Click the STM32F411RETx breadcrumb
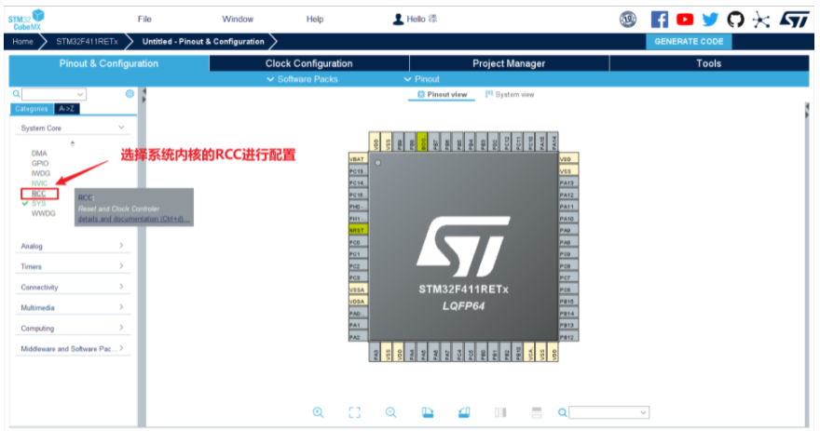The height and width of the screenshot is (431, 820). pos(87,41)
